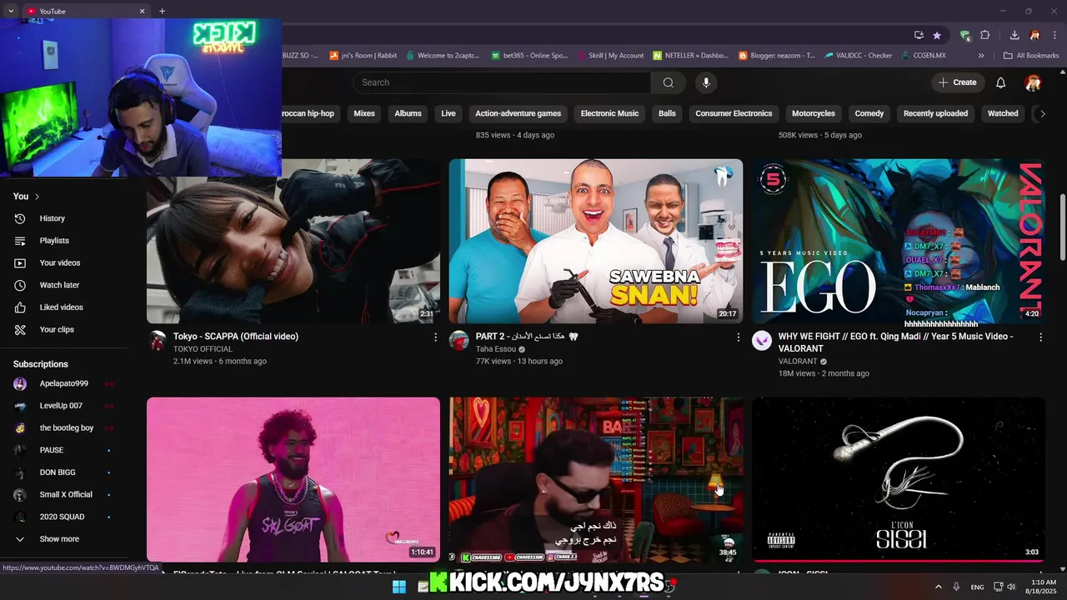Select the Electronic Music chip
The image size is (1067, 600).
click(x=609, y=113)
